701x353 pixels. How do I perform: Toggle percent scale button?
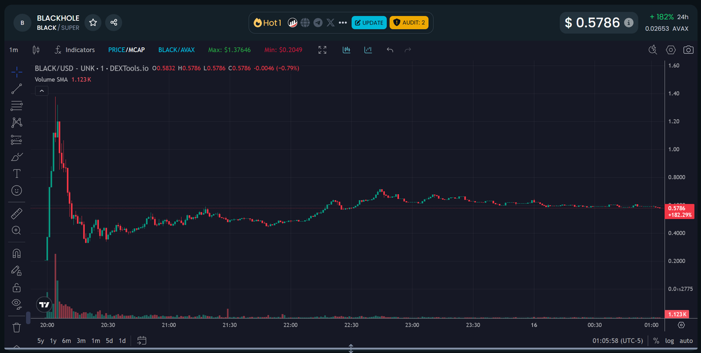point(656,341)
